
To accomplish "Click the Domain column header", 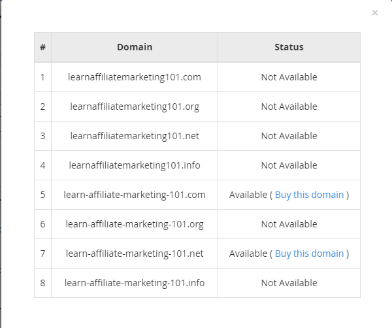I will 135,47.
